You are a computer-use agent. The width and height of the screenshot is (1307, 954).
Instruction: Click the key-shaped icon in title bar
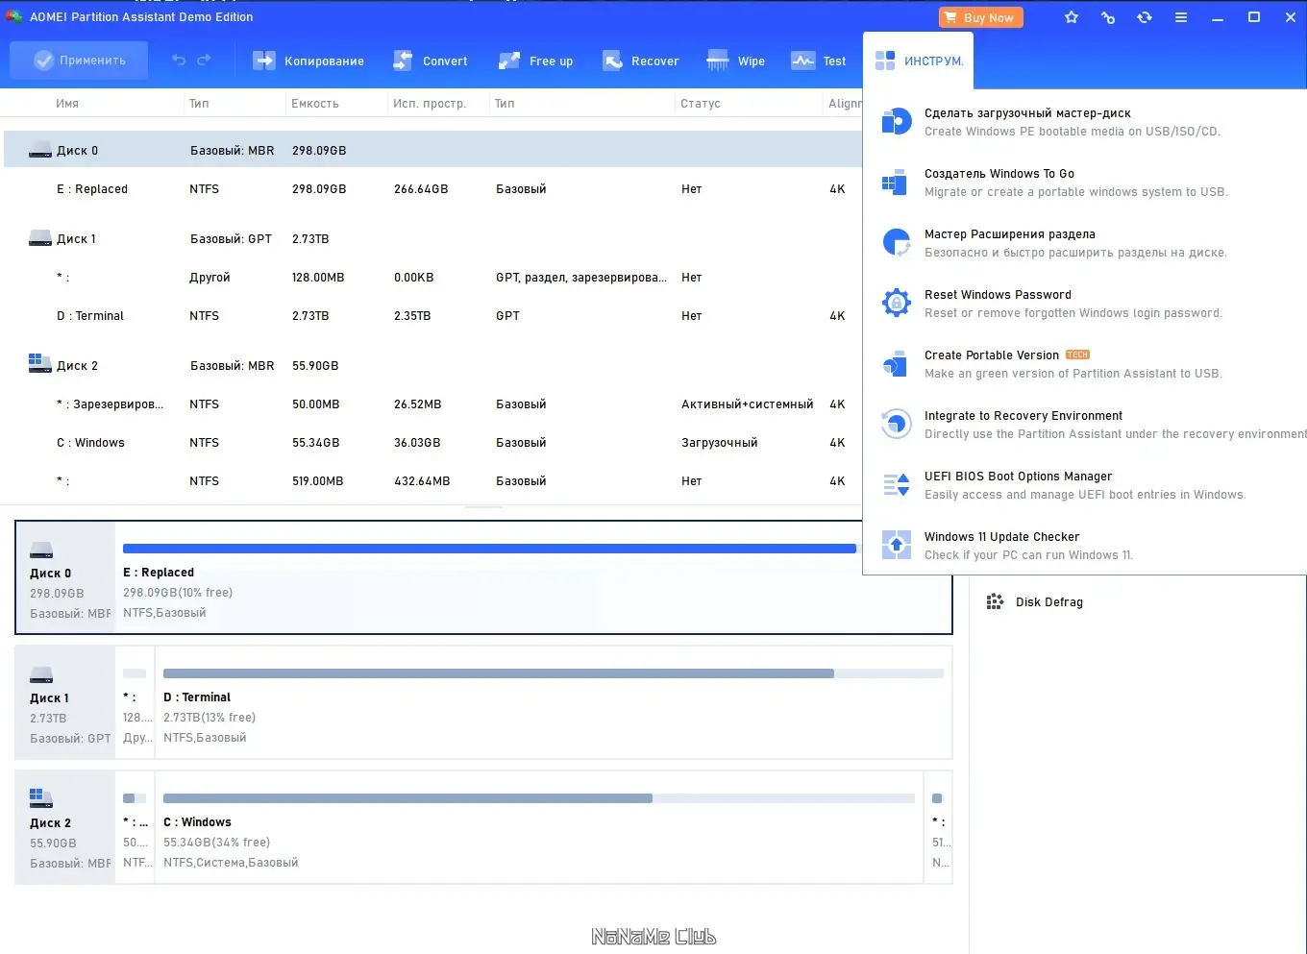tap(1108, 17)
